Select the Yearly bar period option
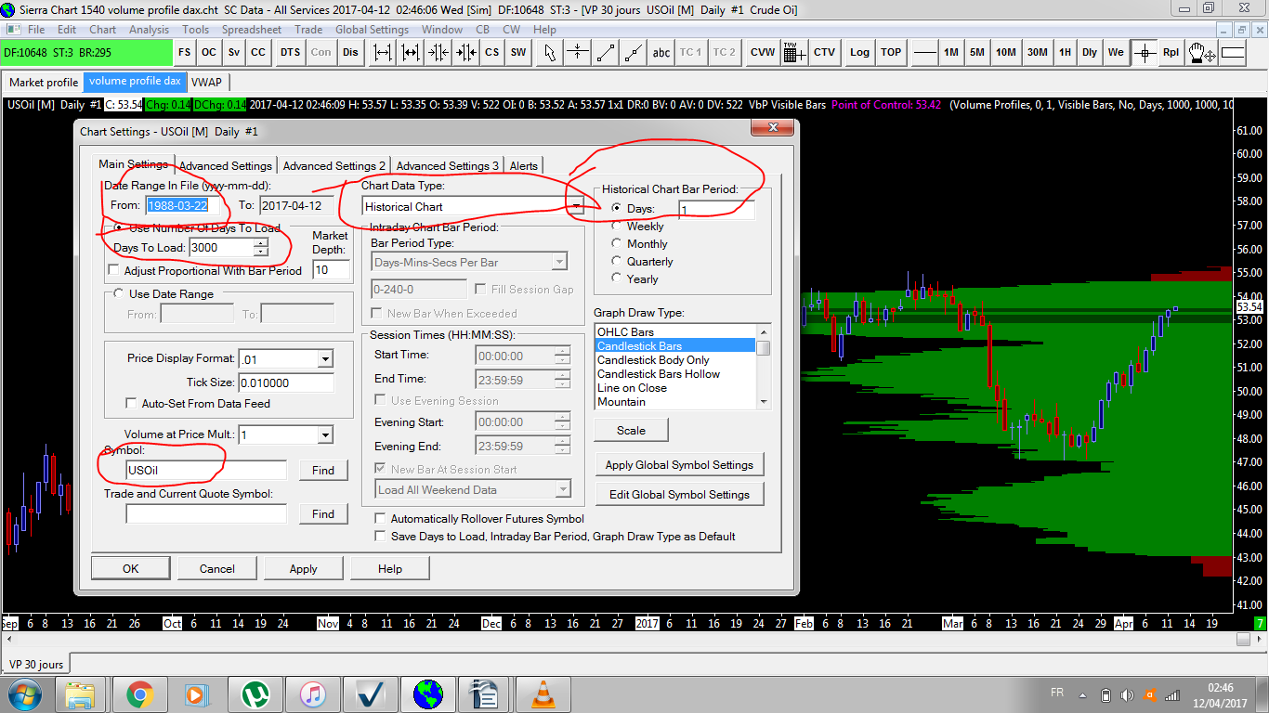 tap(617, 279)
